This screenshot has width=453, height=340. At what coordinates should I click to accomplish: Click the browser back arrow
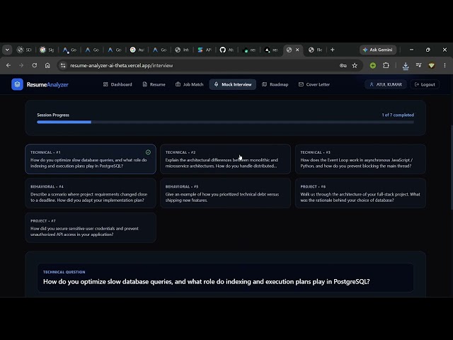pos(8,65)
